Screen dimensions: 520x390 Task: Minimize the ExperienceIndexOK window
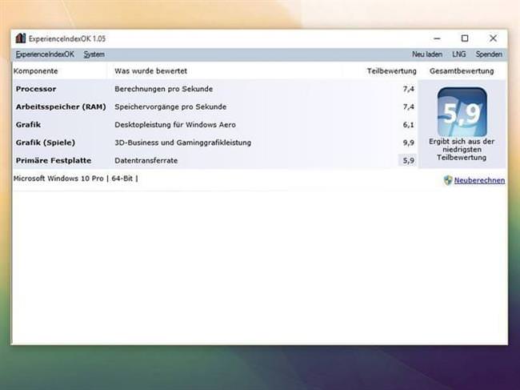click(437, 38)
